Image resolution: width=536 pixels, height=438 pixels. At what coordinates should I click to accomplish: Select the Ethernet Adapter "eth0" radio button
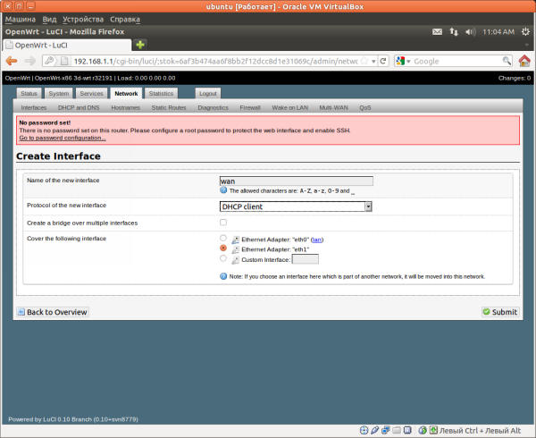[223, 239]
